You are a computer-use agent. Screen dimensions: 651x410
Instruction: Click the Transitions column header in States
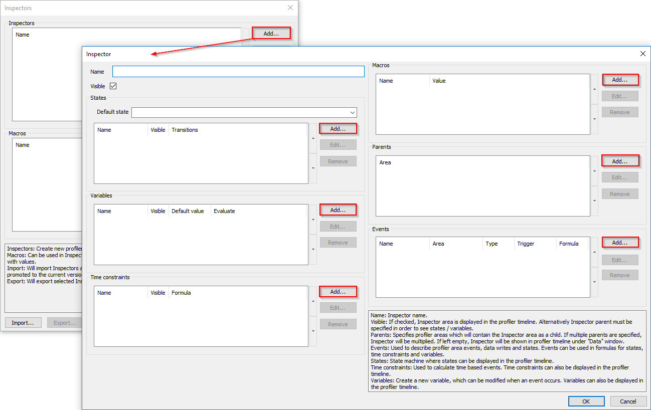185,130
